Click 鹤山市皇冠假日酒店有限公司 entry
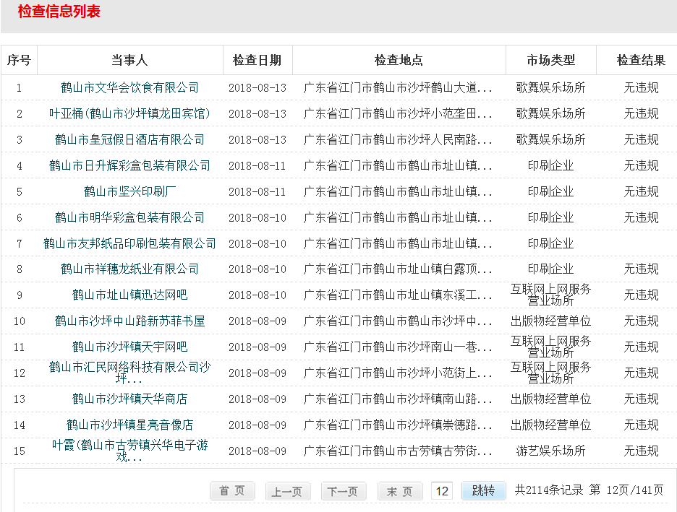This screenshot has width=677, height=512. pyautogui.click(x=129, y=140)
